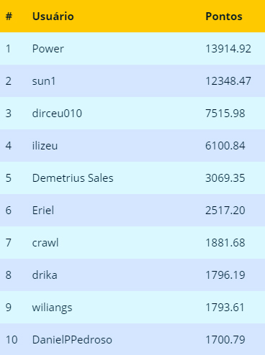Click the # rank column header
This screenshot has width=265, height=355.
coord(9,17)
